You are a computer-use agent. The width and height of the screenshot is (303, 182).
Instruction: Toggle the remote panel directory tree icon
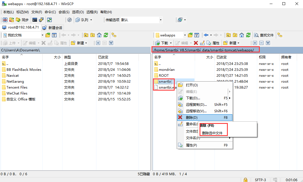point(280,35)
